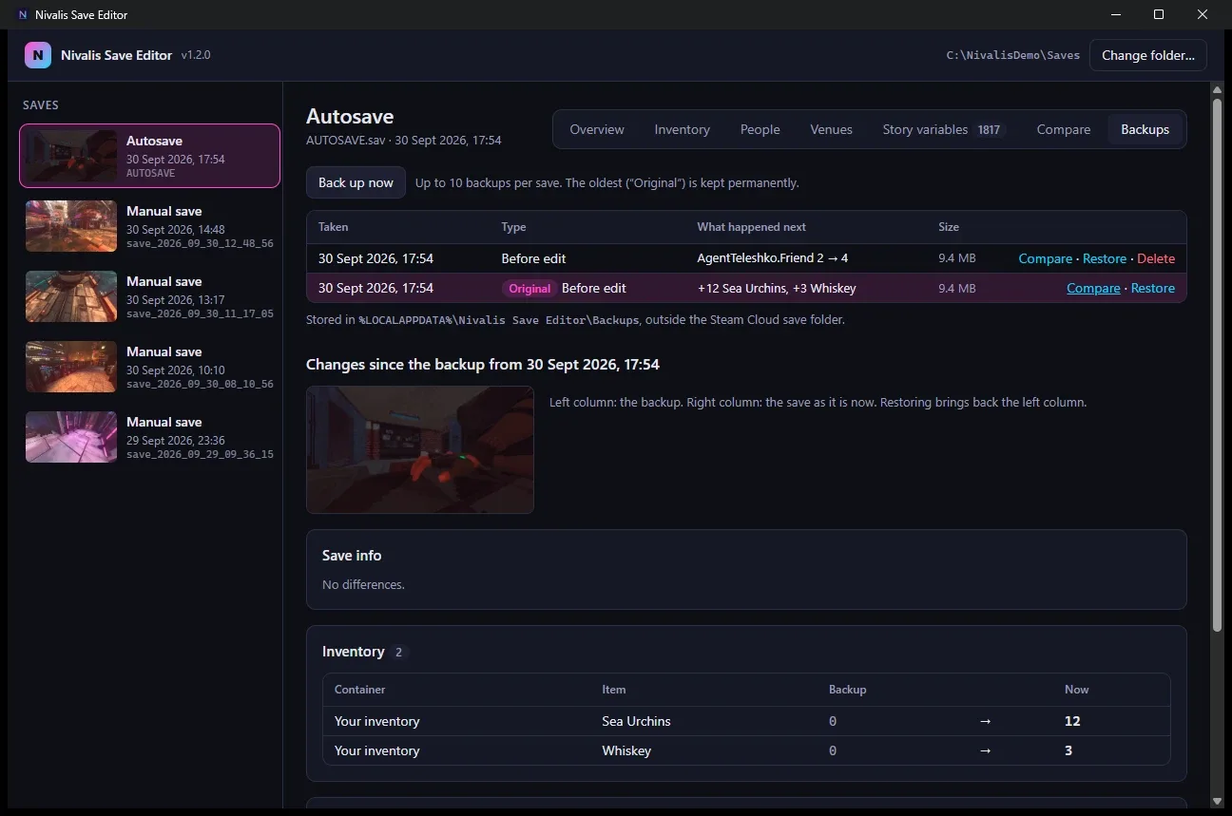Open the Overview tab

(597, 129)
